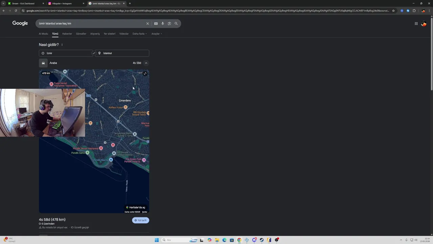Switch to the Görseller tab
The width and height of the screenshot is (433, 244).
[81, 34]
